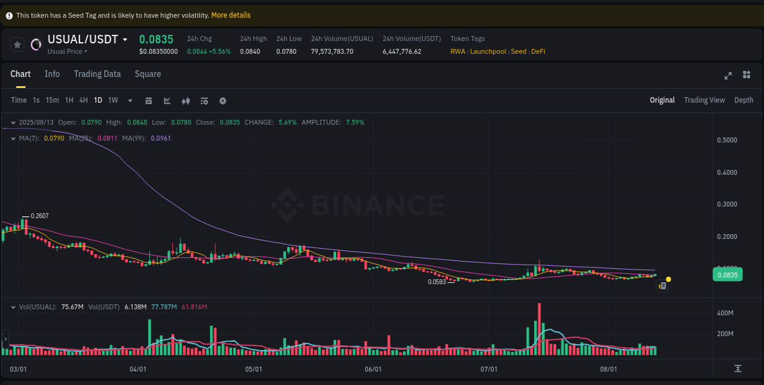Switch chart style using the line chart icon
764x385 pixels.
point(167,100)
